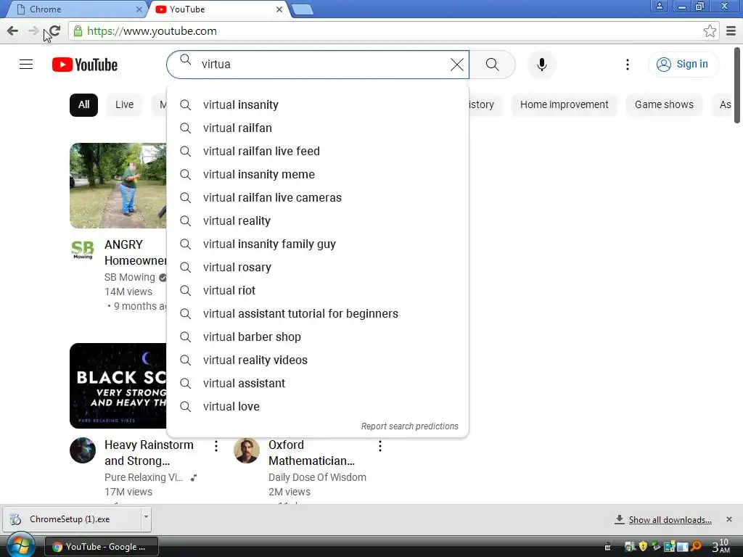The width and height of the screenshot is (743, 557).
Task: Open 'Oxford Mathematician...' video title
Action: pos(311,453)
